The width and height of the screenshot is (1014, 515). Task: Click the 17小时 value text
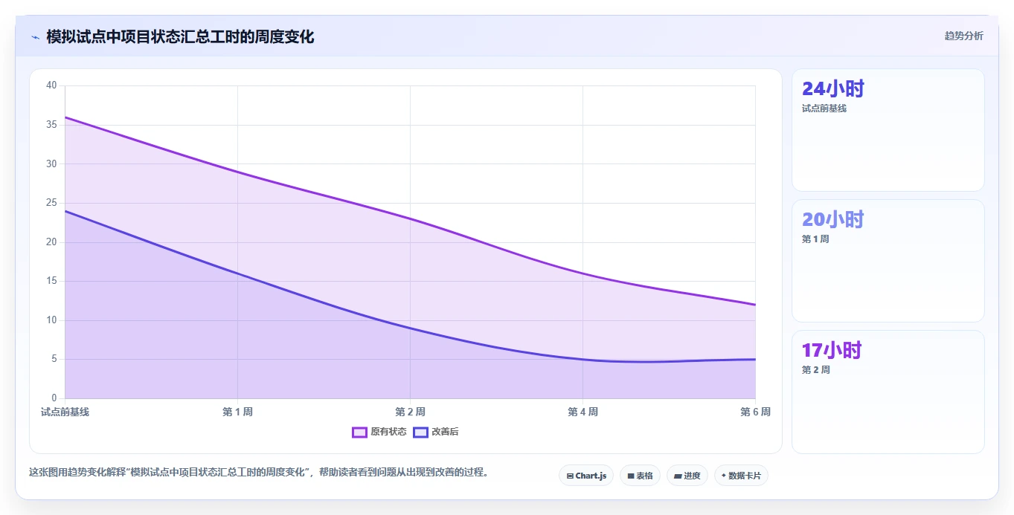(x=832, y=351)
